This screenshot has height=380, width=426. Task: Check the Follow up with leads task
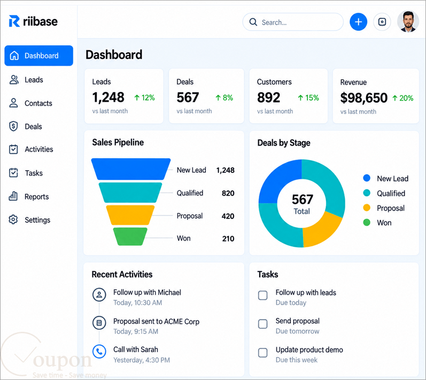click(x=263, y=295)
